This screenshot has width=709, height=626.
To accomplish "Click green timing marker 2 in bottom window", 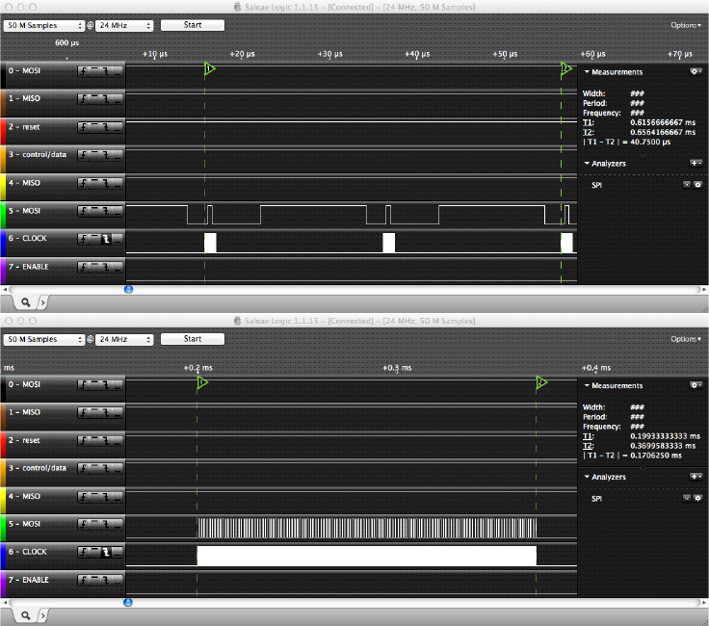I will click(x=541, y=383).
